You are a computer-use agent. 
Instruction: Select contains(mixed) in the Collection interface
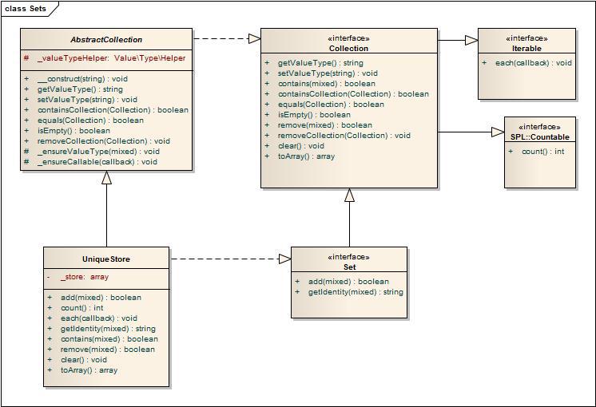point(320,84)
